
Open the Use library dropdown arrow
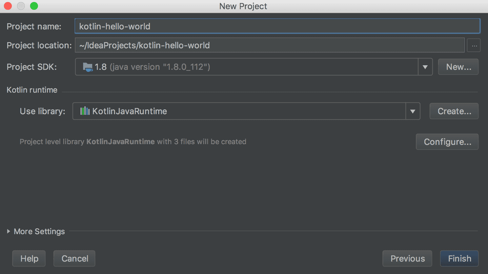(x=413, y=111)
